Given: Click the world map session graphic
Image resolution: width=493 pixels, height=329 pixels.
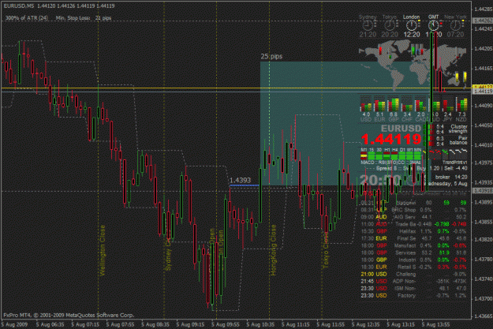Looking at the screenshot, I should [x=413, y=67].
